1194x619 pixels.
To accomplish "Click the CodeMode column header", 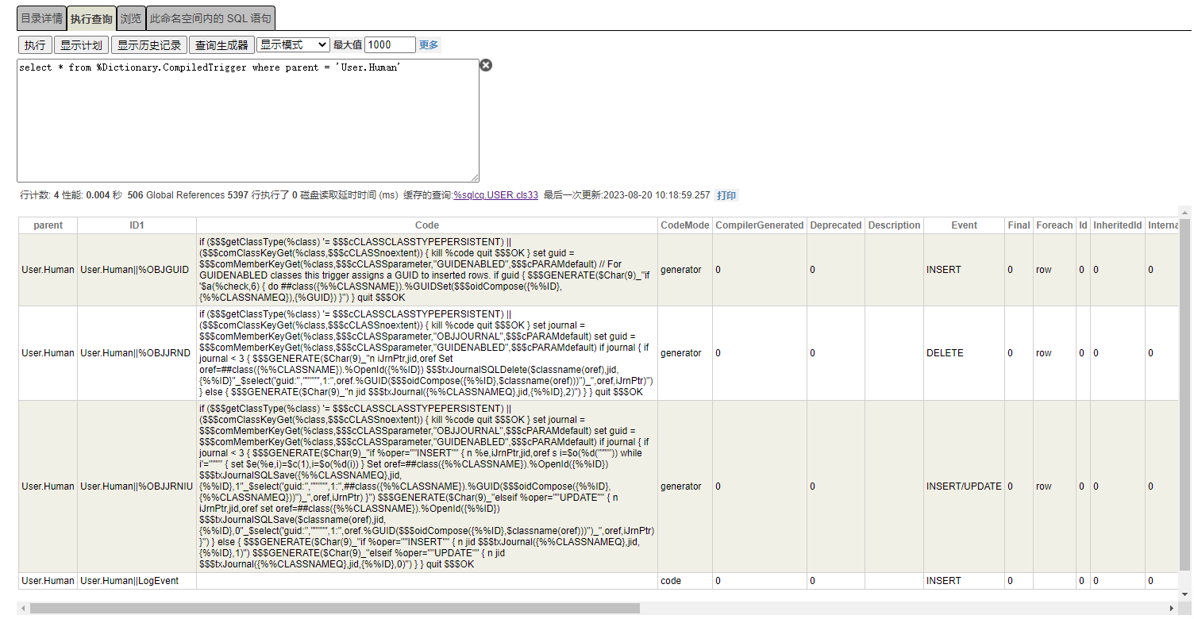I will tap(685, 225).
